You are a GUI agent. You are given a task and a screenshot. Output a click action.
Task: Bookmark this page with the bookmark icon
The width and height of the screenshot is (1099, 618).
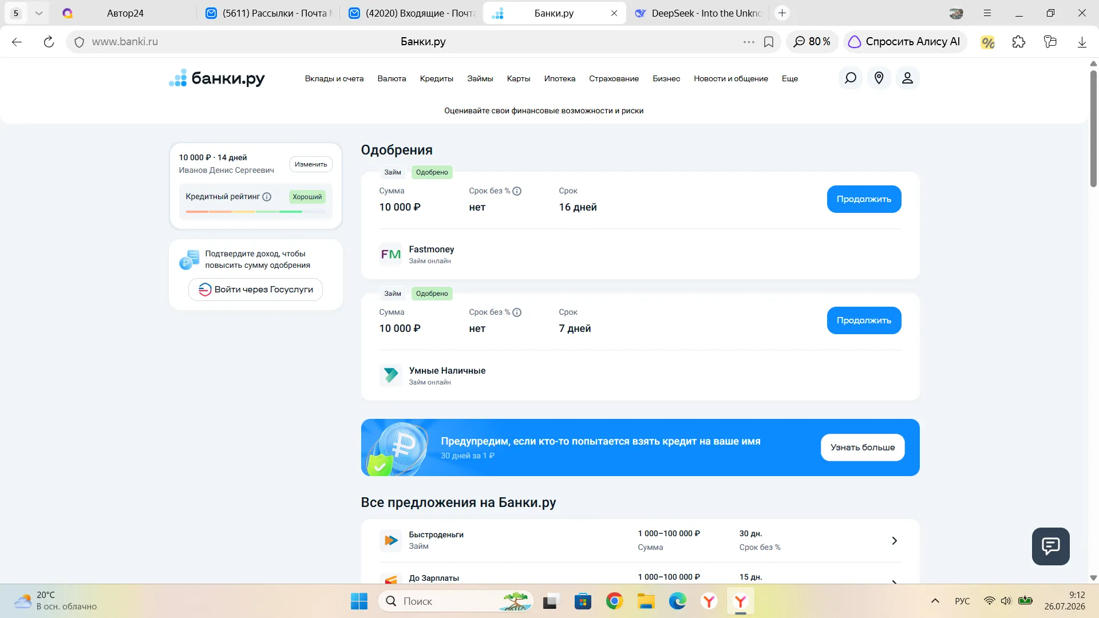769,42
